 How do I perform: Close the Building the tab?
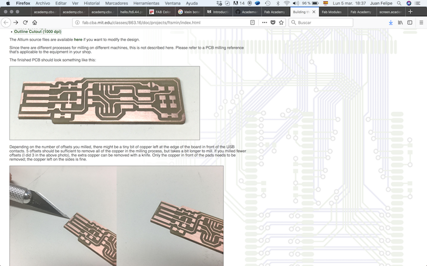pyautogui.click(x=314, y=12)
